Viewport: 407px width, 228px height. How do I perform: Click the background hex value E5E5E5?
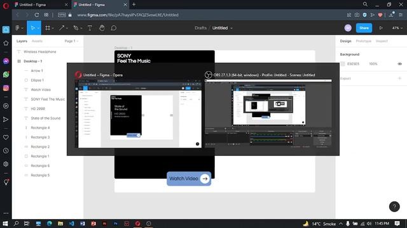353,64
